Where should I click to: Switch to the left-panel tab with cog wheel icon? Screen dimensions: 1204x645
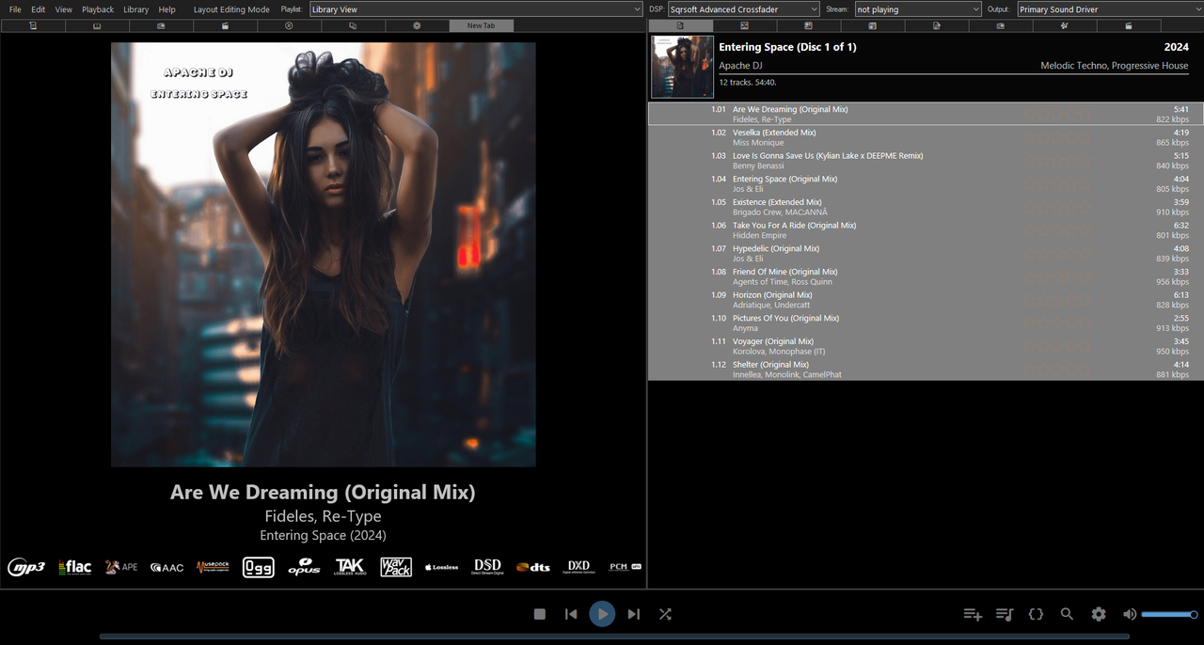(x=417, y=25)
